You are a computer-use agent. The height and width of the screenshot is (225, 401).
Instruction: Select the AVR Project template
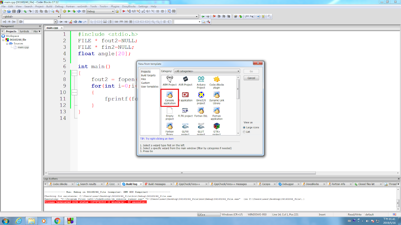coord(185,81)
